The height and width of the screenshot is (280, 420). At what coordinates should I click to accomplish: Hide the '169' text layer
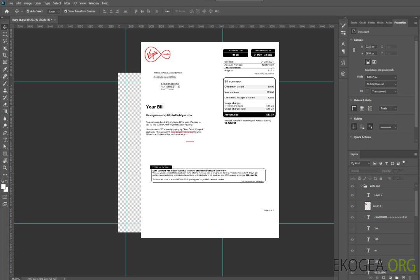coord(352,240)
